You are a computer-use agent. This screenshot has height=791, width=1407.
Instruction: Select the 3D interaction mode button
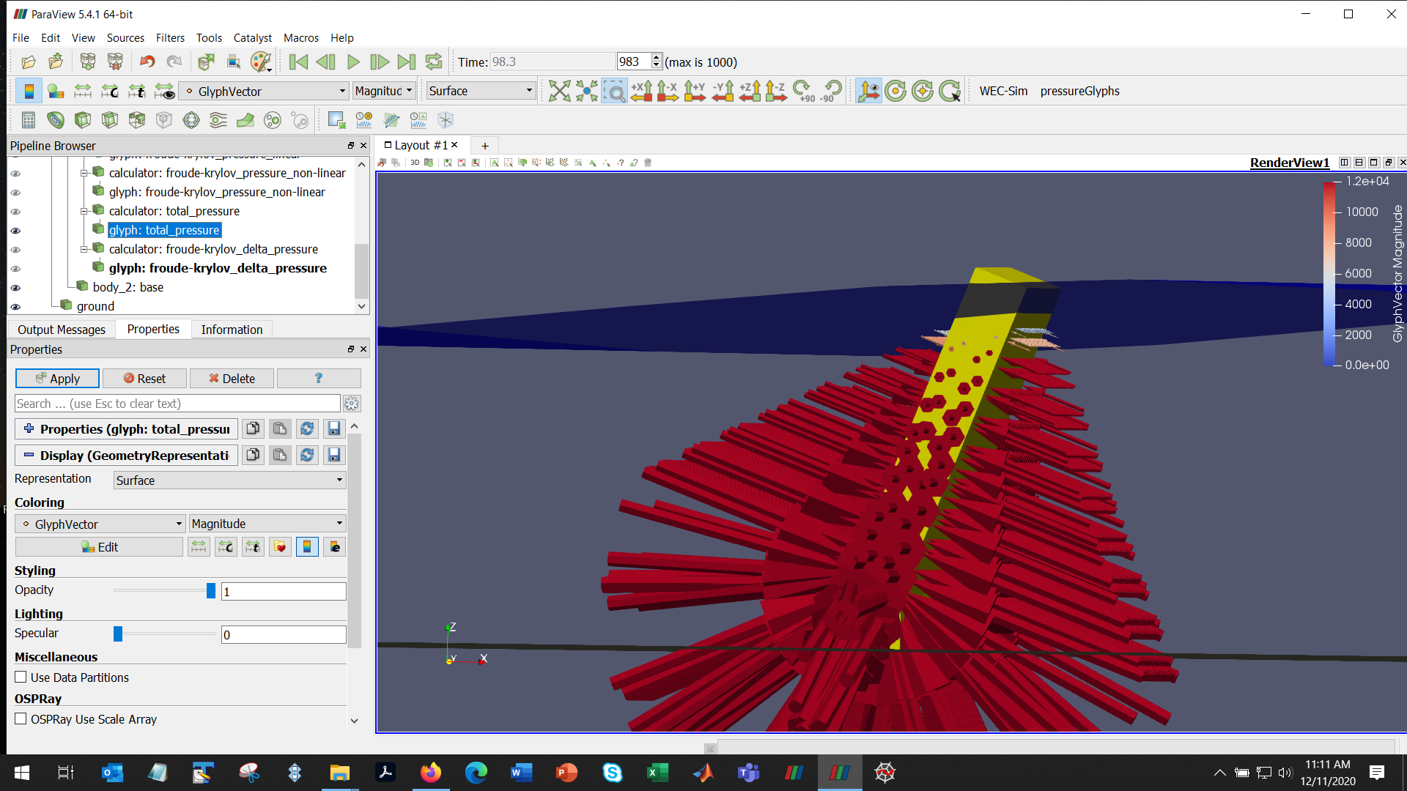415,163
